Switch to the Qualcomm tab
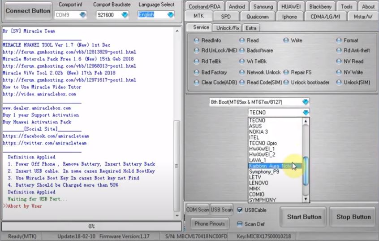The height and width of the screenshot is (241, 379). [258, 17]
